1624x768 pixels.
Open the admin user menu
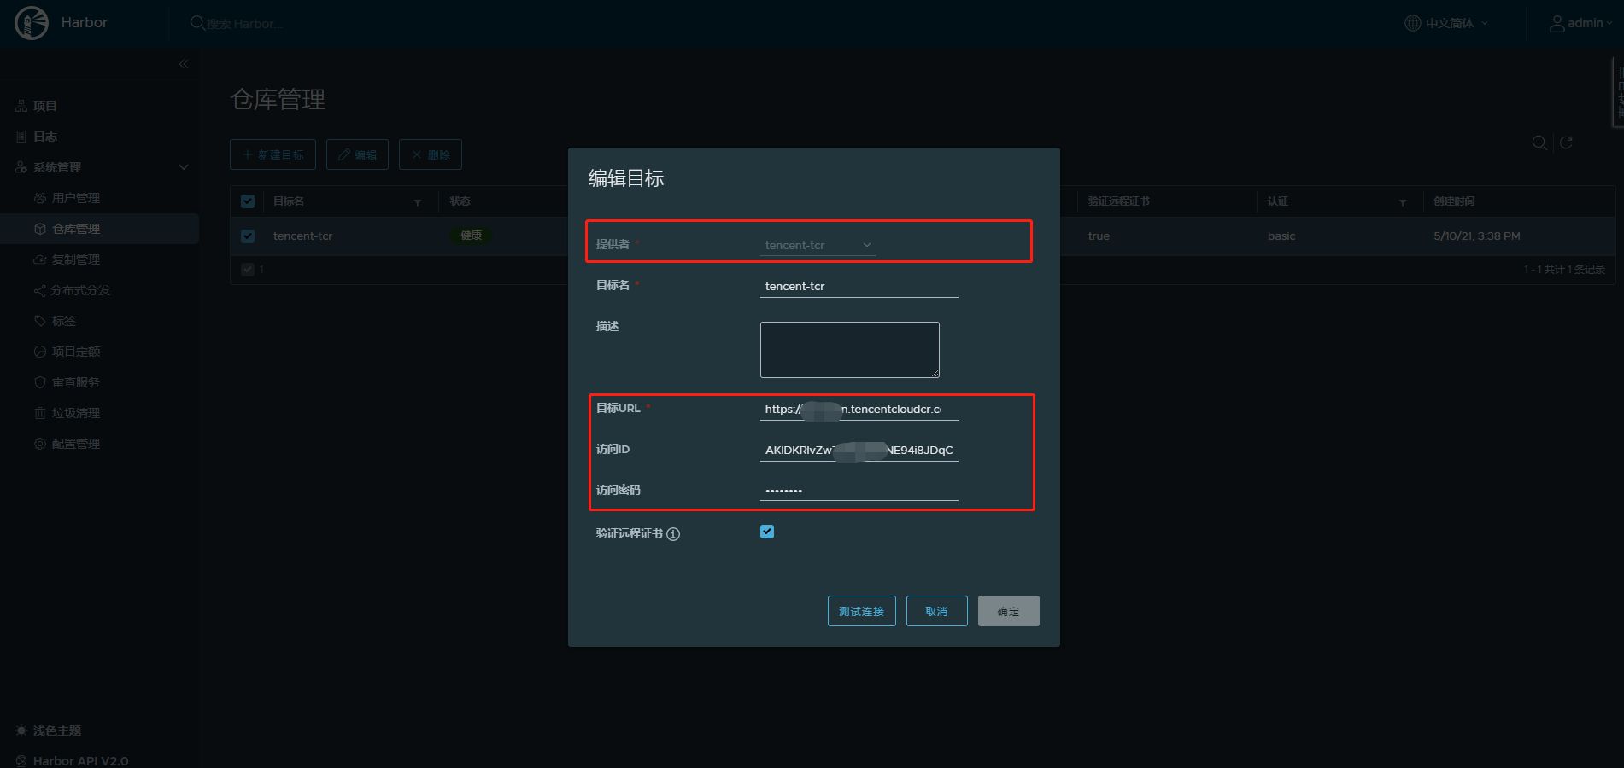click(x=1580, y=23)
